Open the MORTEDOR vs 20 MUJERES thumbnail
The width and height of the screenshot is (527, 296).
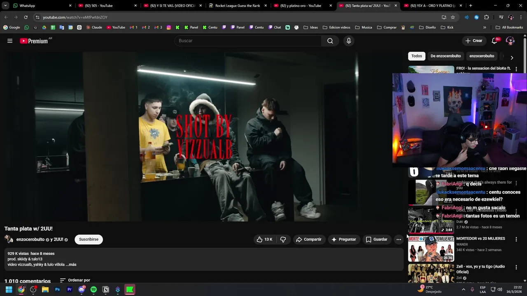431,249
